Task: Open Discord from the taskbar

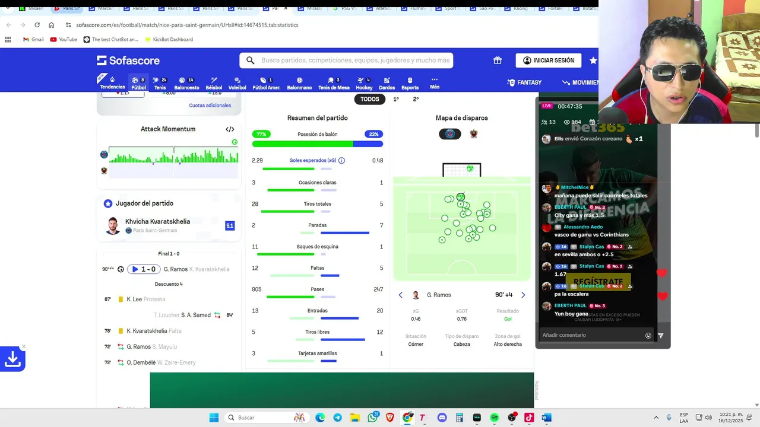Action: point(442,418)
